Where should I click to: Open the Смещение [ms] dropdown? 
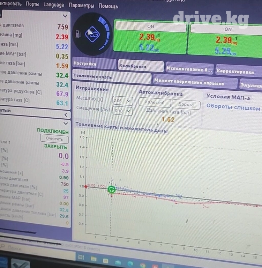pyautogui.click(x=122, y=111)
